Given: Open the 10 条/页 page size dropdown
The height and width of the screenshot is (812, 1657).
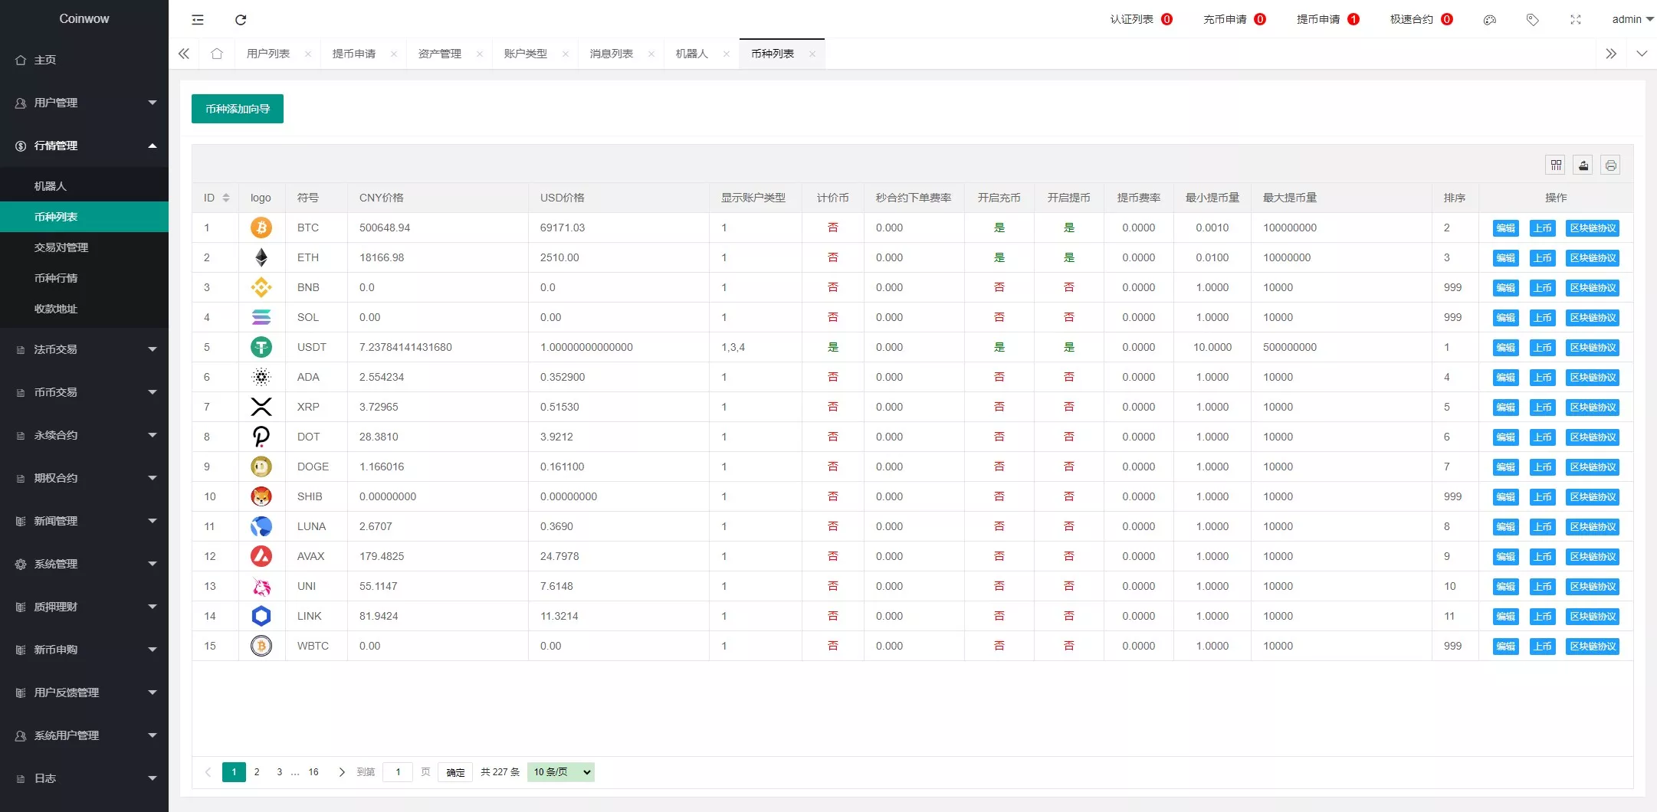Looking at the screenshot, I should [561, 772].
